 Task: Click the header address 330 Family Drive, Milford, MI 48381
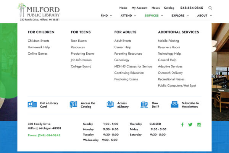(40, 20)
